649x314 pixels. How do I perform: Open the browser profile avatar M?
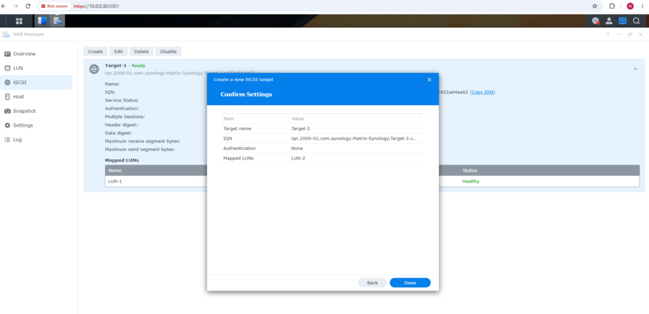pos(630,6)
